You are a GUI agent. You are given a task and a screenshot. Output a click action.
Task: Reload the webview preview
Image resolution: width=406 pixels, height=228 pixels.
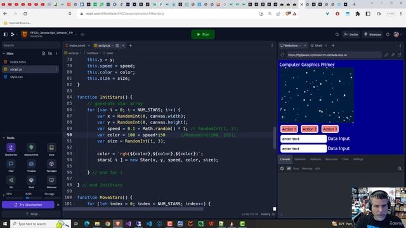click(x=282, y=55)
